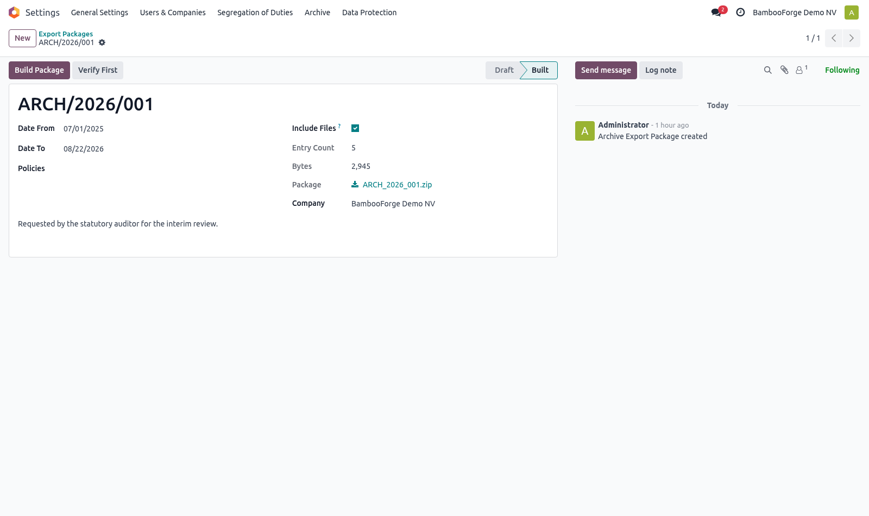Open attachments paperclip icon in chatter
Image resolution: width=869 pixels, height=516 pixels.
pyautogui.click(x=784, y=70)
